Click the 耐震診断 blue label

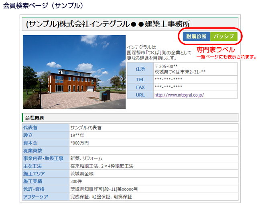click(196, 36)
